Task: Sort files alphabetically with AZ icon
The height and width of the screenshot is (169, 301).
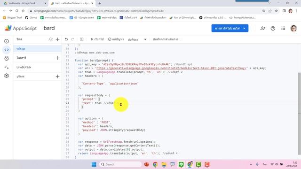Action: 50,39
